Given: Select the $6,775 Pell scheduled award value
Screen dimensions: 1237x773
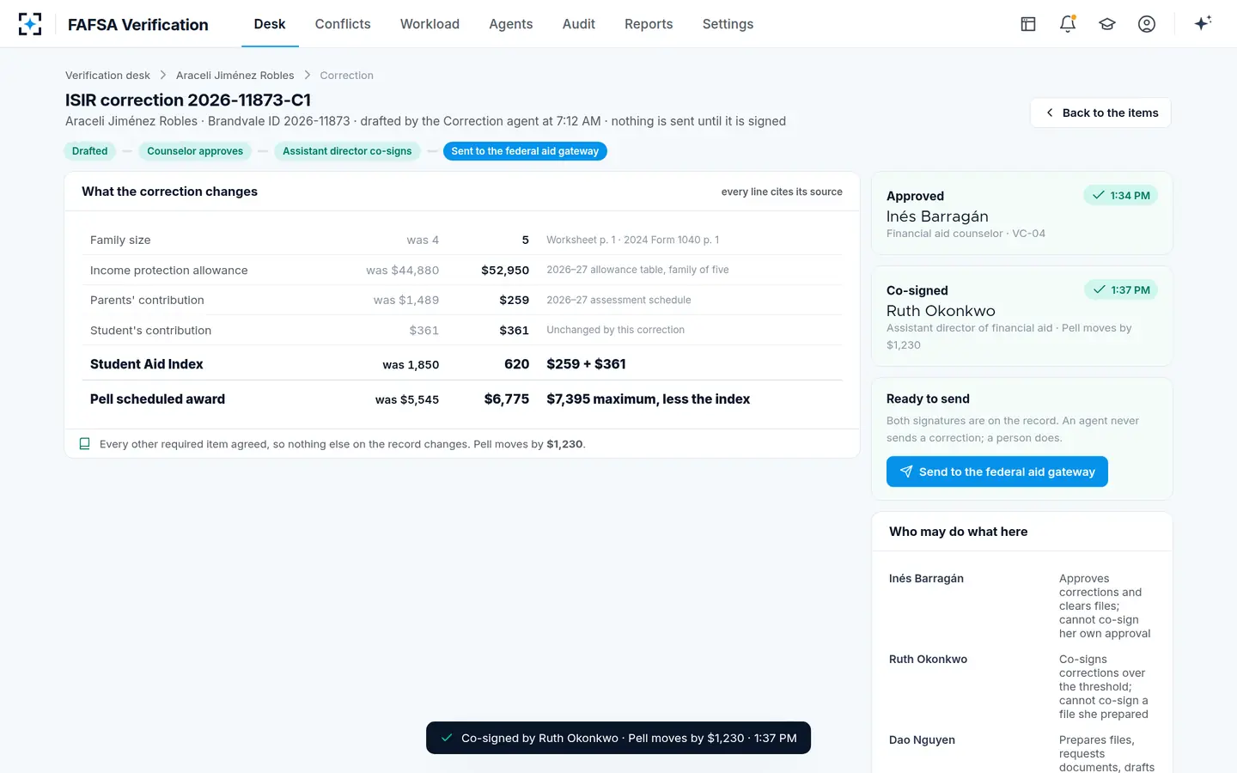Looking at the screenshot, I should coord(507,399).
